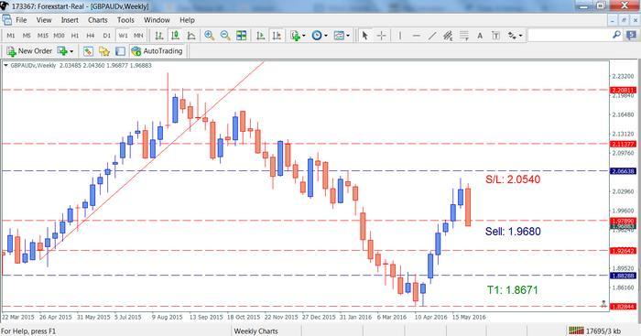
Task: Click the periods clock icon
Action: [317, 36]
